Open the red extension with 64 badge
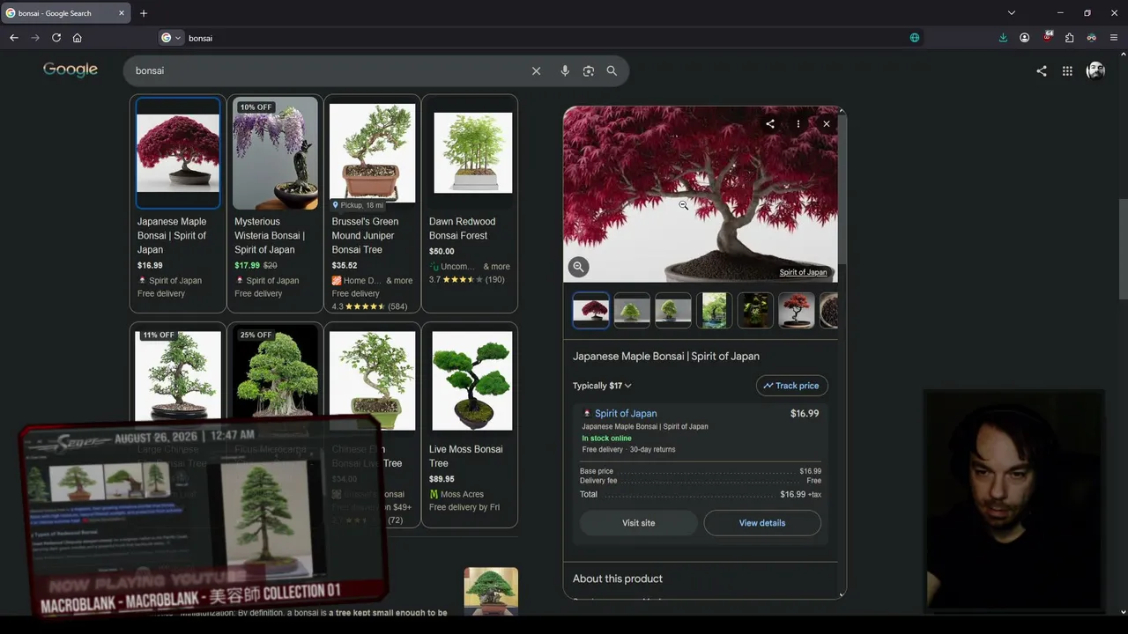 tap(1047, 37)
